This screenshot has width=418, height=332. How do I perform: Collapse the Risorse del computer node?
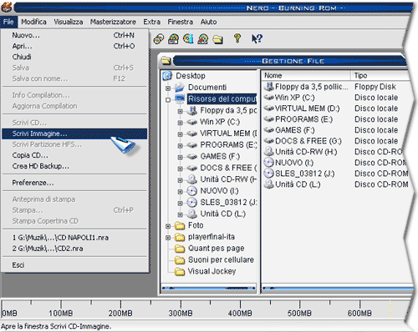point(168,99)
